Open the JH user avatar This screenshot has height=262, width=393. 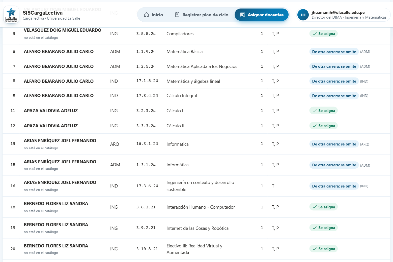[303, 15]
